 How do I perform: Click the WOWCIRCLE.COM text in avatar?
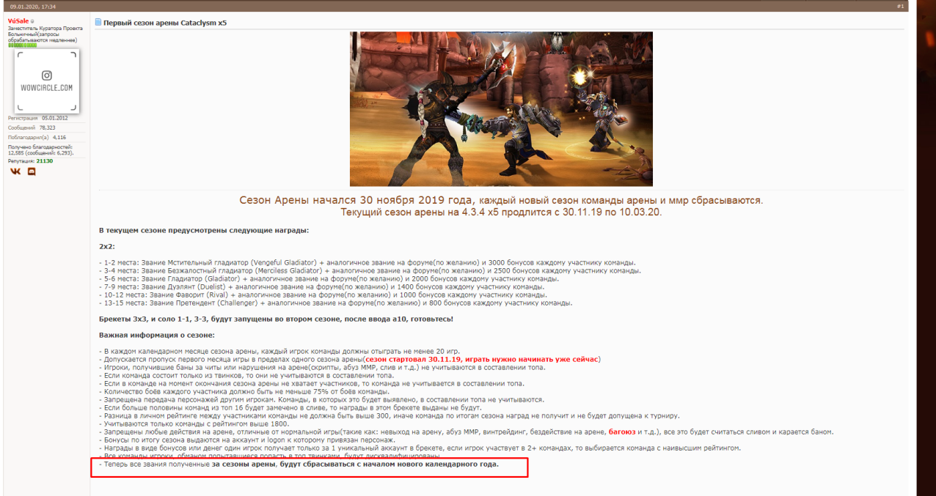pyautogui.click(x=46, y=88)
